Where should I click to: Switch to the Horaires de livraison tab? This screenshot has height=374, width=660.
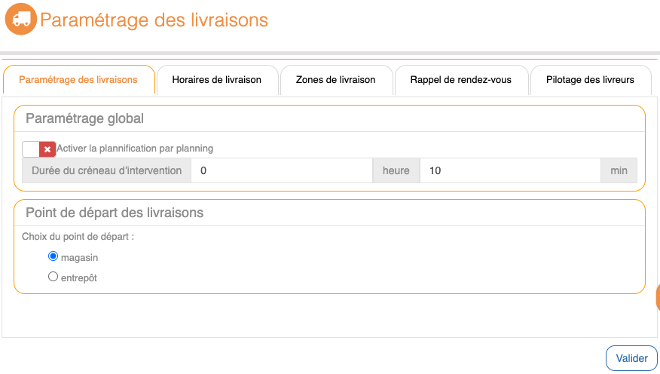click(x=217, y=80)
